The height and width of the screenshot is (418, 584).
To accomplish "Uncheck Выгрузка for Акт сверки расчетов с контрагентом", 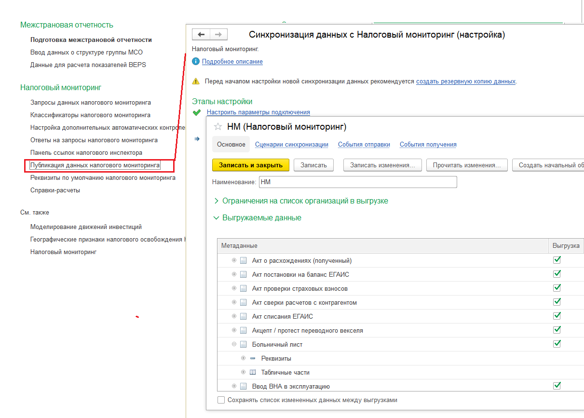I will click(557, 302).
